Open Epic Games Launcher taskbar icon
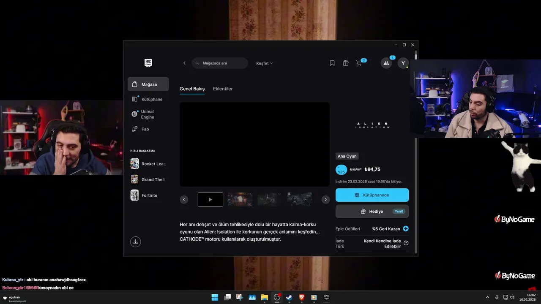This screenshot has height=304, width=541. pyautogui.click(x=326, y=297)
